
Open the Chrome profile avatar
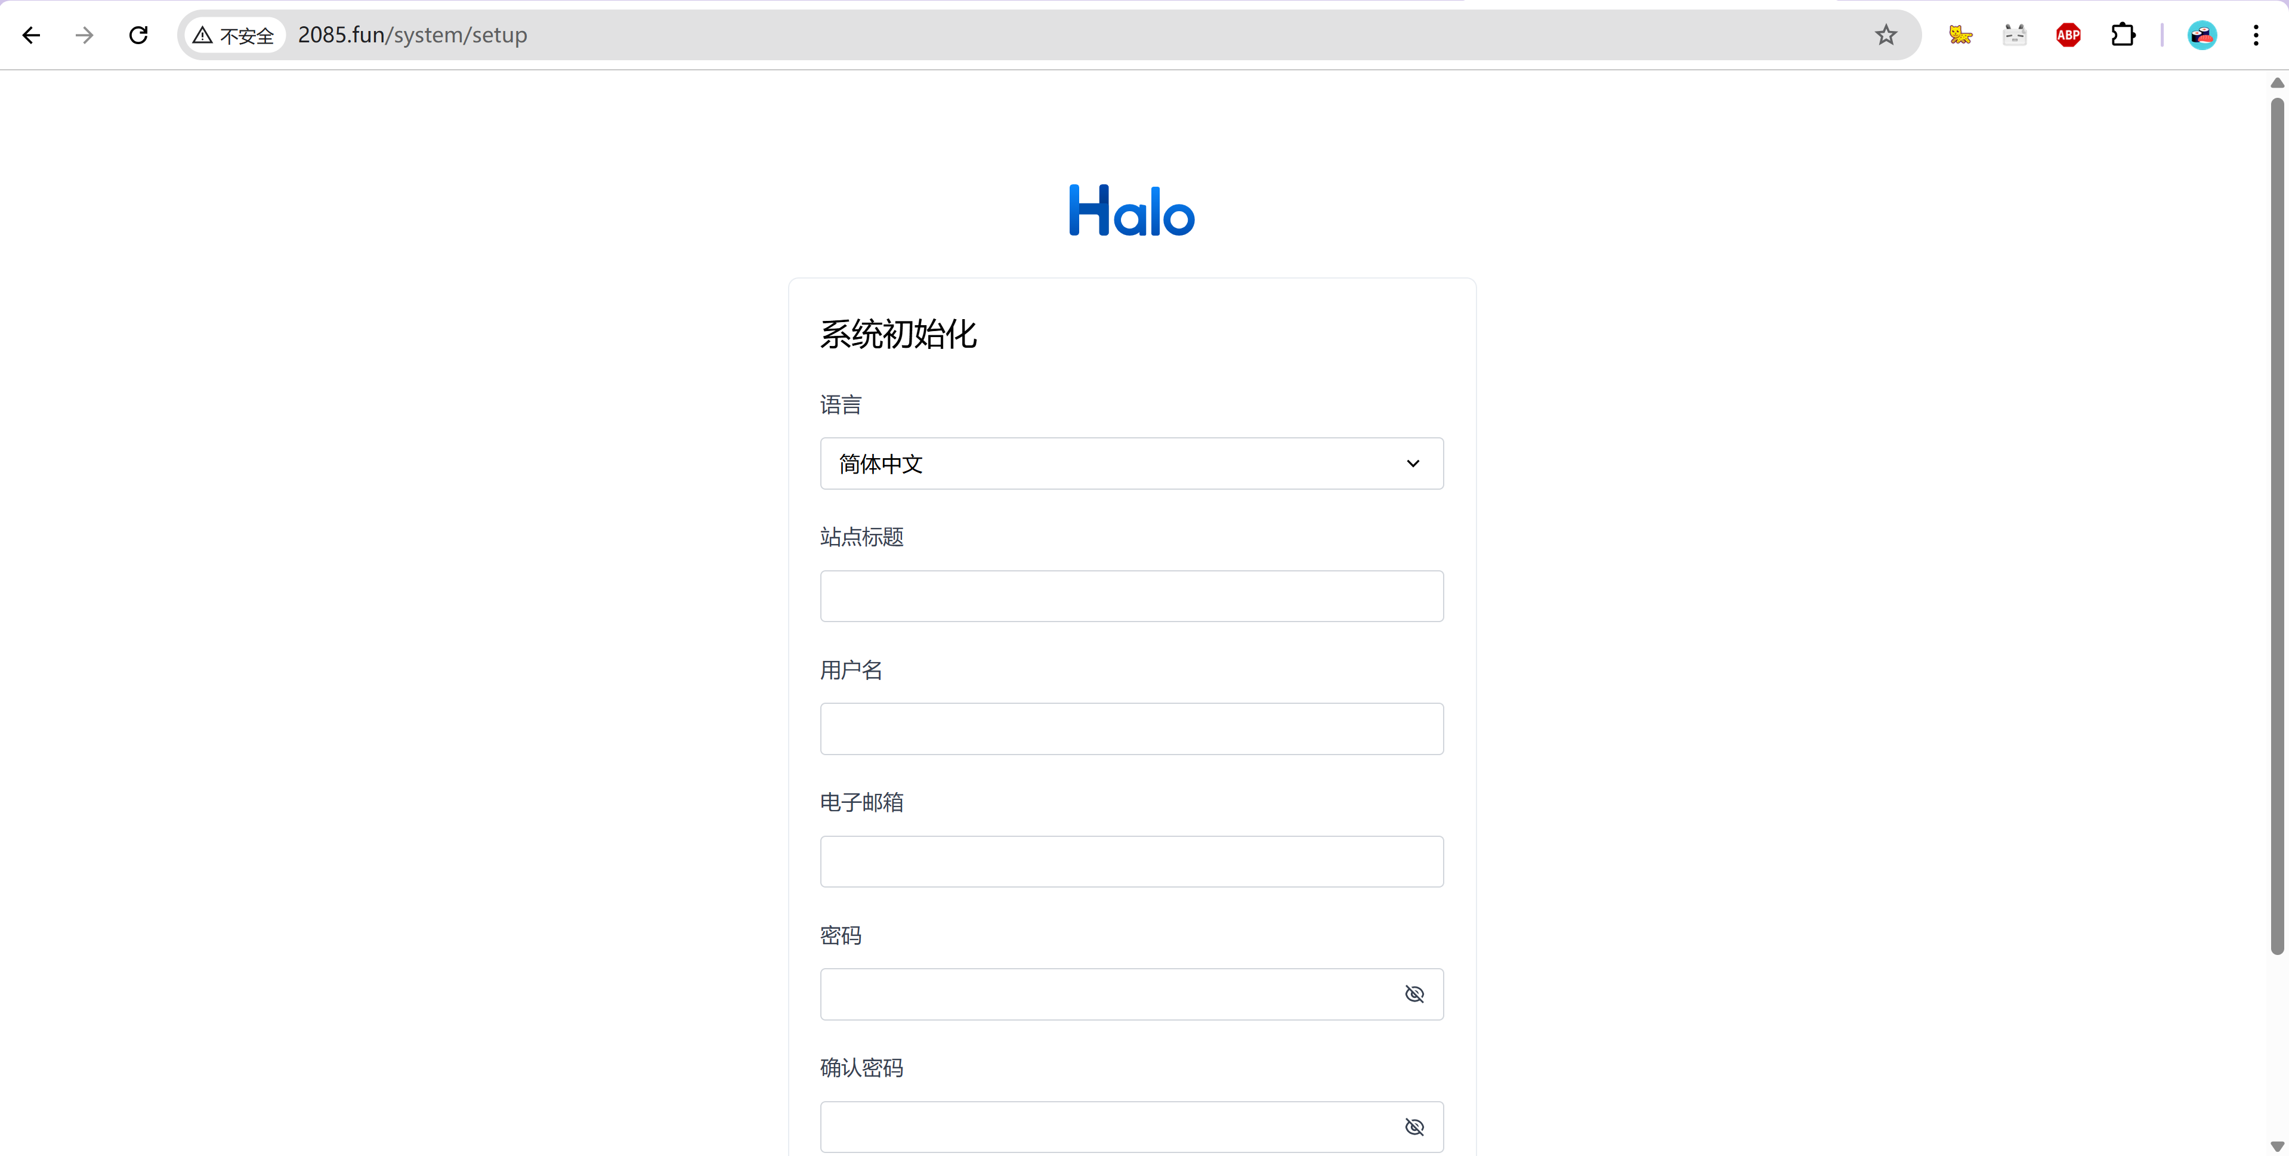2202,35
